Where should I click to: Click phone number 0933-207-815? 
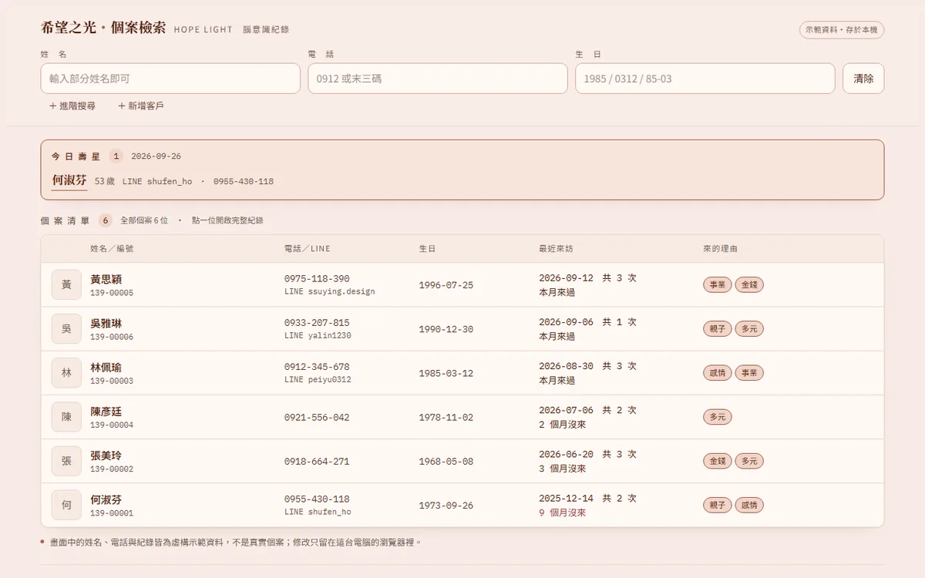pyautogui.click(x=317, y=323)
